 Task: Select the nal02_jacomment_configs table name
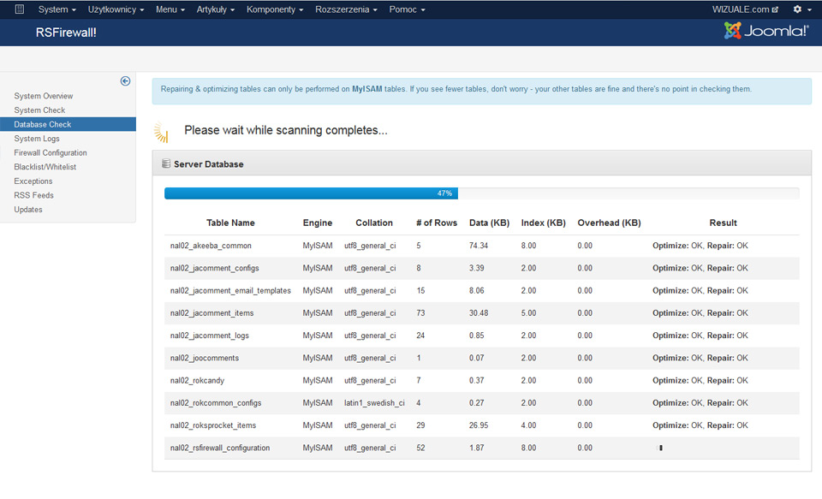(214, 268)
